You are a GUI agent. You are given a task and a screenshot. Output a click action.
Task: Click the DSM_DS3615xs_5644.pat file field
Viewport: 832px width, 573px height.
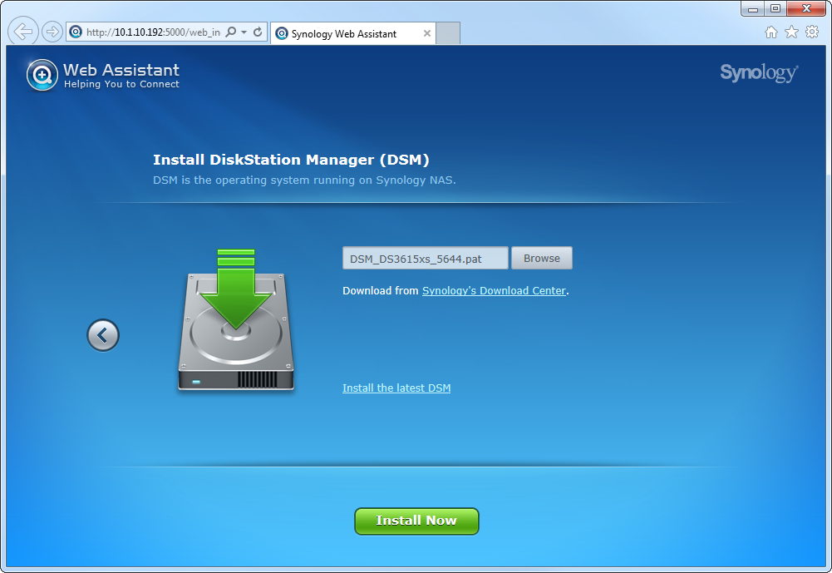pyautogui.click(x=425, y=258)
